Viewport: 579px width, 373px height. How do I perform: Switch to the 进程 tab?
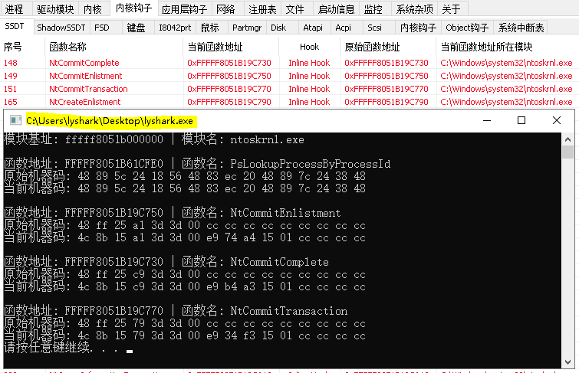point(14,9)
